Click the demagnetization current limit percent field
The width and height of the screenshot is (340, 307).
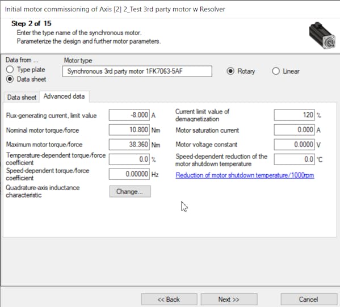tap(294, 115)
